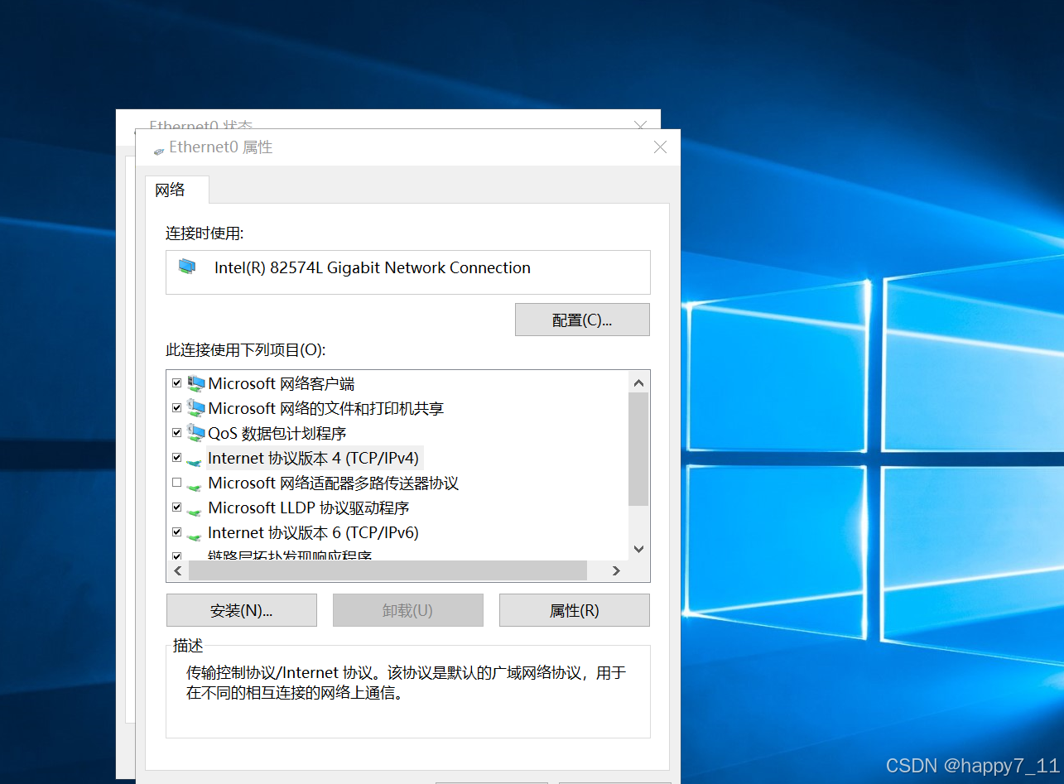Click the Intel 82574L network adapter icon
This screenshot has height=784, width=1064.
click(188, 267)
